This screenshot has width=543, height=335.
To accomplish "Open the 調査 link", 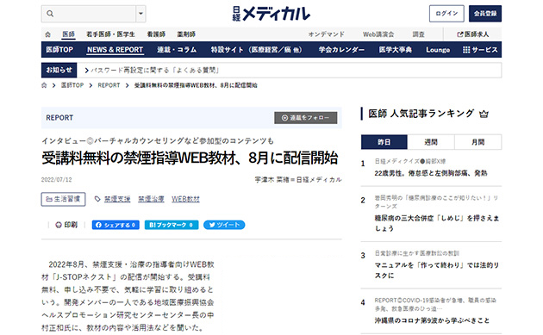I will click(x=418, y=34).
